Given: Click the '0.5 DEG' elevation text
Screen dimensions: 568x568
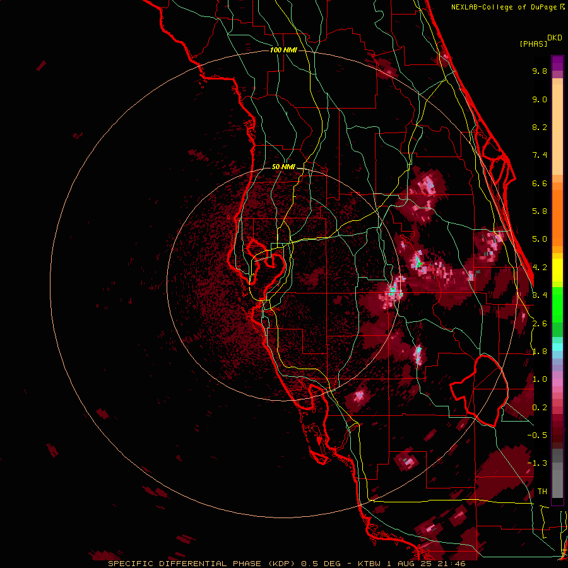Looking at the screenshot, I should (321, 564).
